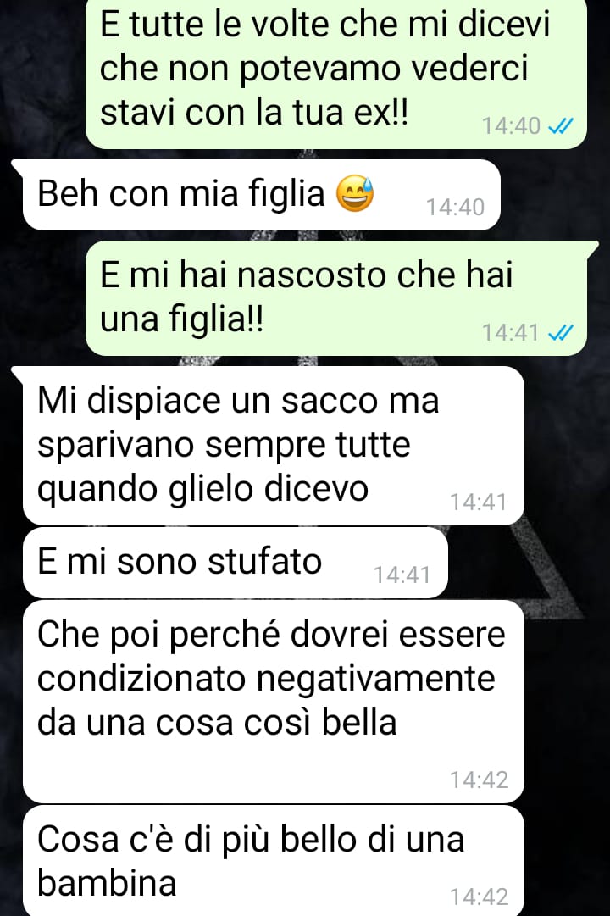Click the 14:42 timestamp under 'così bella'
Screen dimensions: 610x916
[480, 780]
